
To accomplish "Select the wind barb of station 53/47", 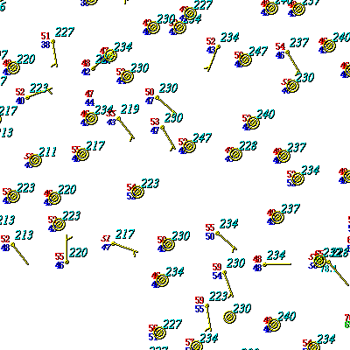I will (x=168, y=138).
